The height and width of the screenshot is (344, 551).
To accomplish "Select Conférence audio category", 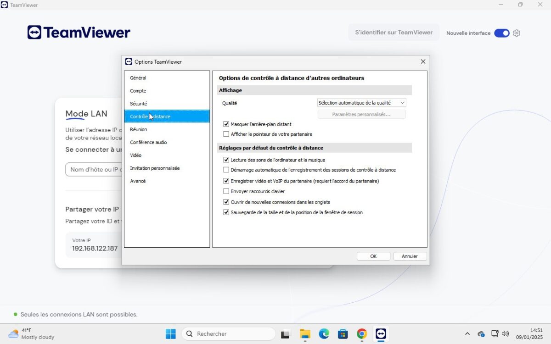I will [167, 142].
